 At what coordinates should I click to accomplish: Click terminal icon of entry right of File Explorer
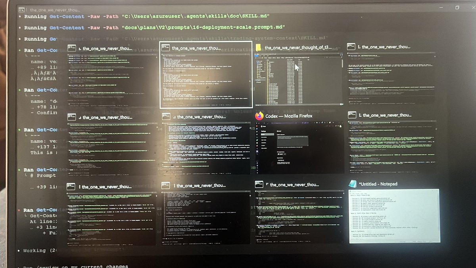pos(352,47)
